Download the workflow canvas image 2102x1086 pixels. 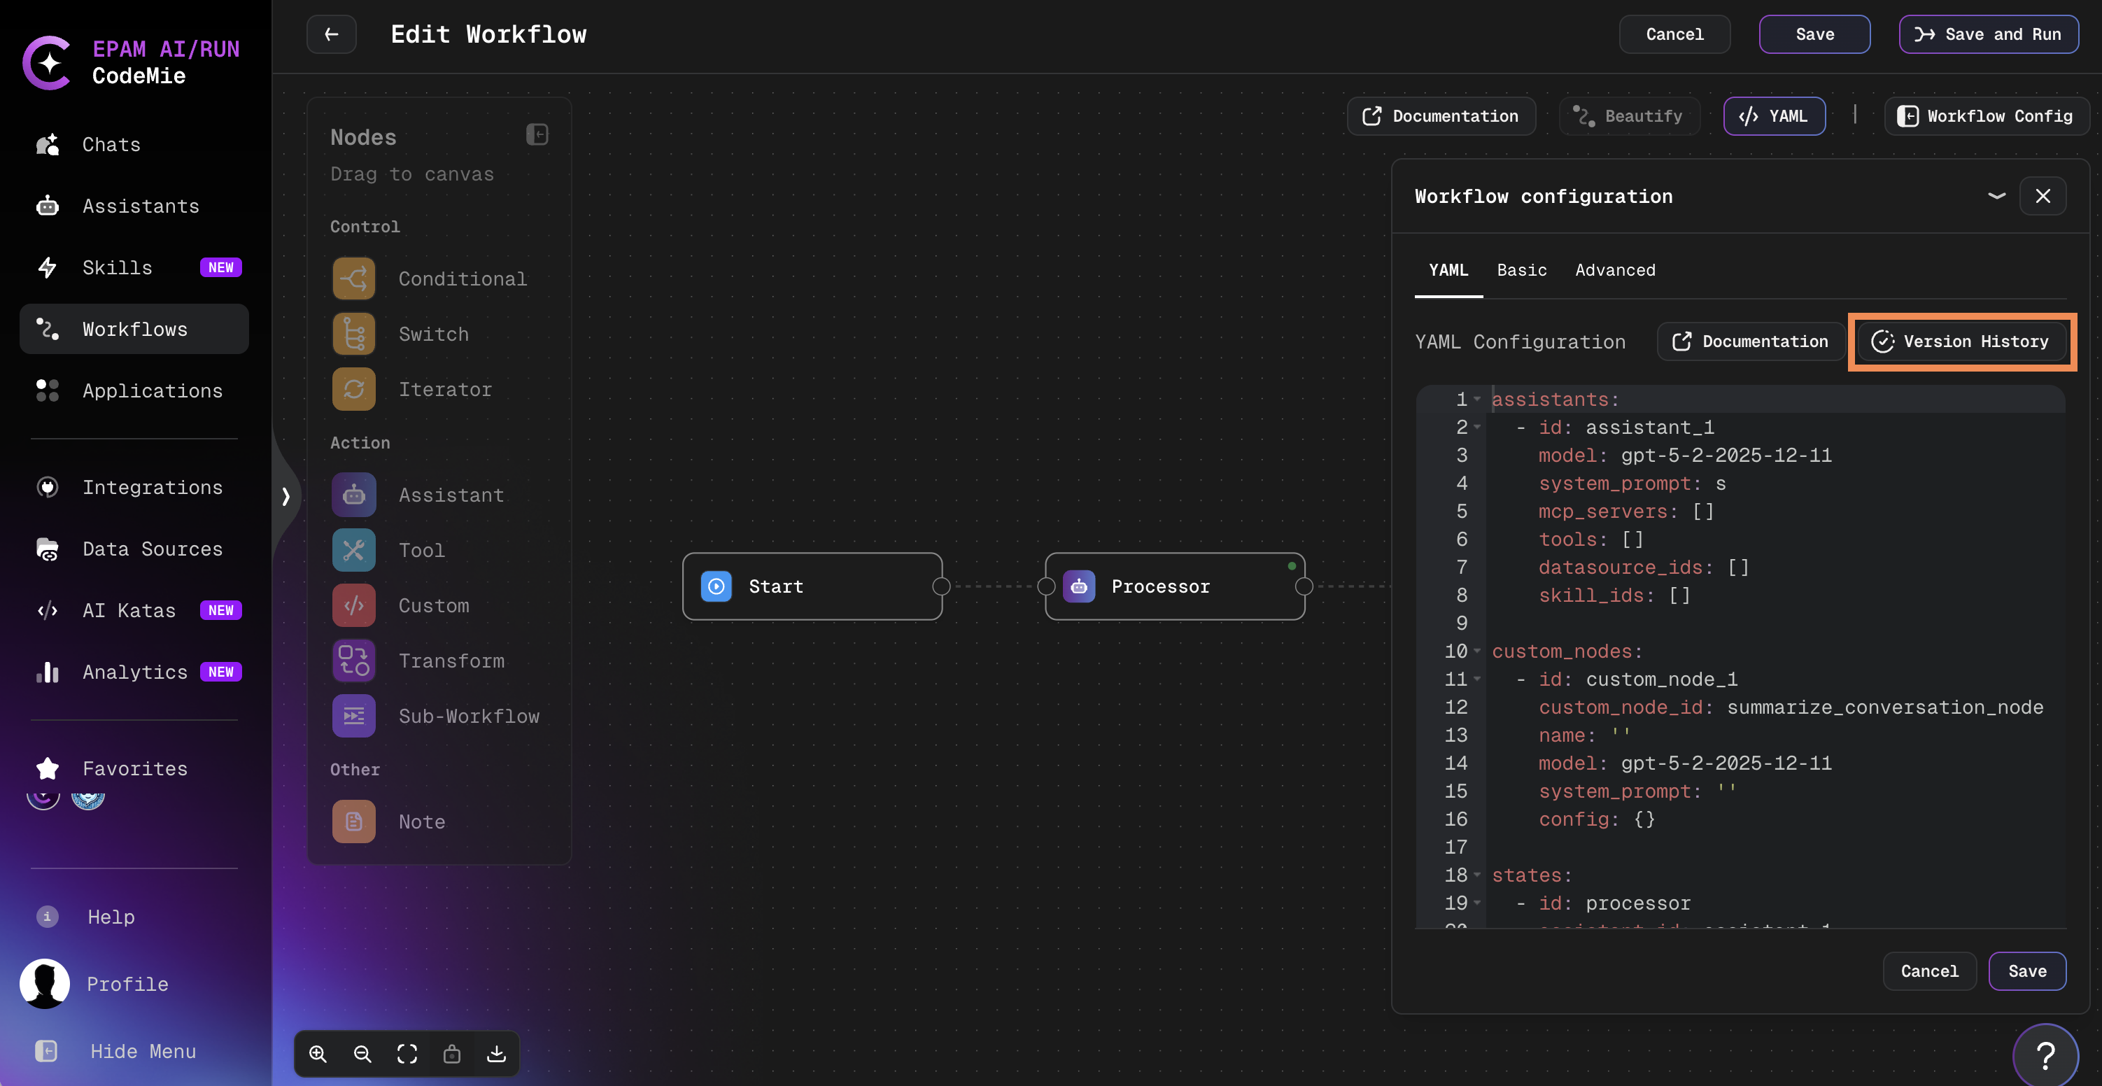[x=496, y=1055]
